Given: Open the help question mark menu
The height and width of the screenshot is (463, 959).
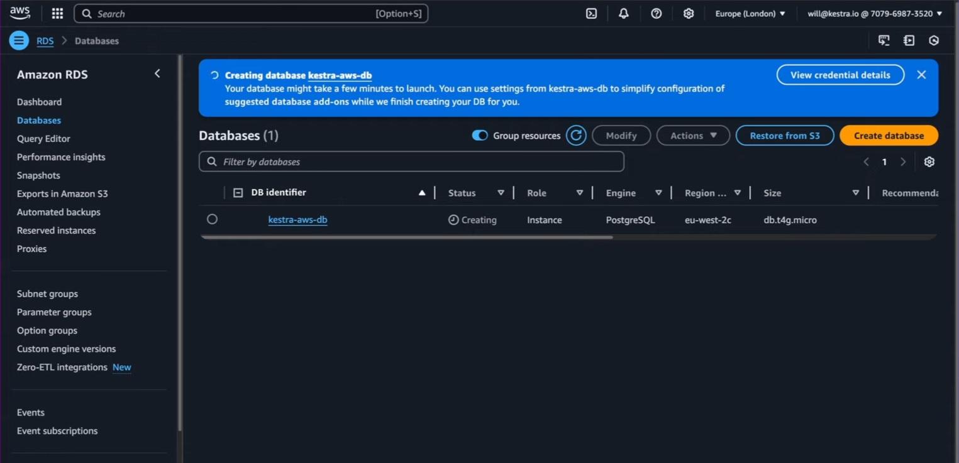Looking at the screenshot, I should click(x=657, y=13).
